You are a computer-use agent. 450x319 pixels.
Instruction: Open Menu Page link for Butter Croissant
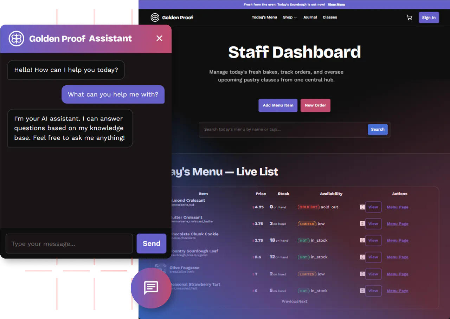tap(398, 224)
